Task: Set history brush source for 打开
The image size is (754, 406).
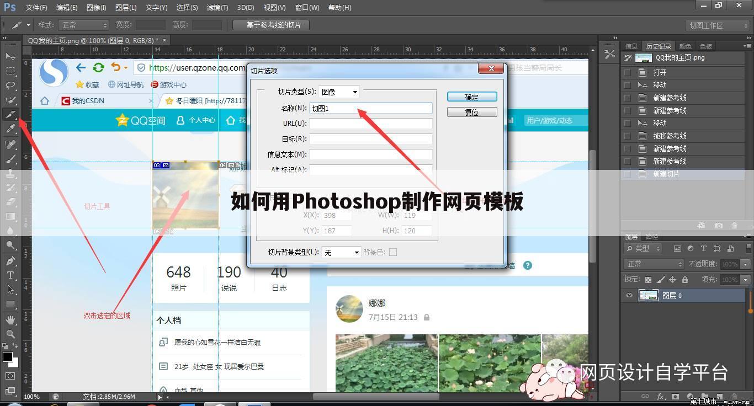Action: click(627, 72)
